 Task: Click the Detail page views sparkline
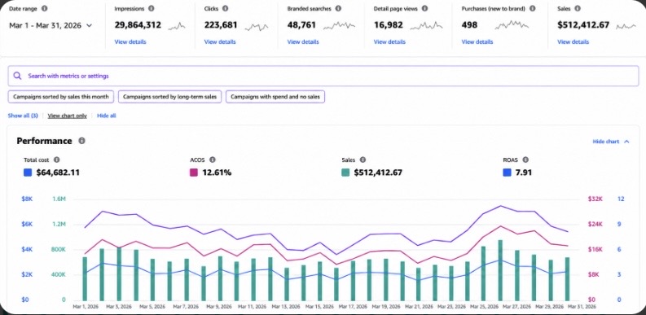tap(426, 26)
